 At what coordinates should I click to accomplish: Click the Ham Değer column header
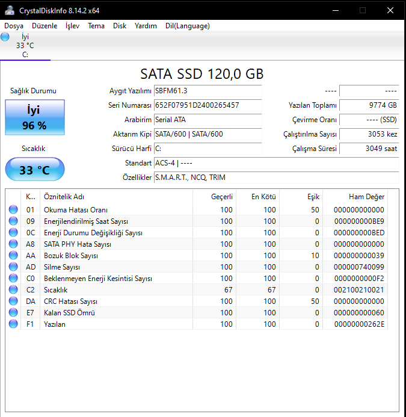[x=355, y=197]
